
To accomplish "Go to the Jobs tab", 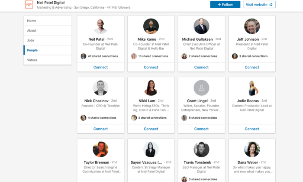I will [x=48, y=40].
